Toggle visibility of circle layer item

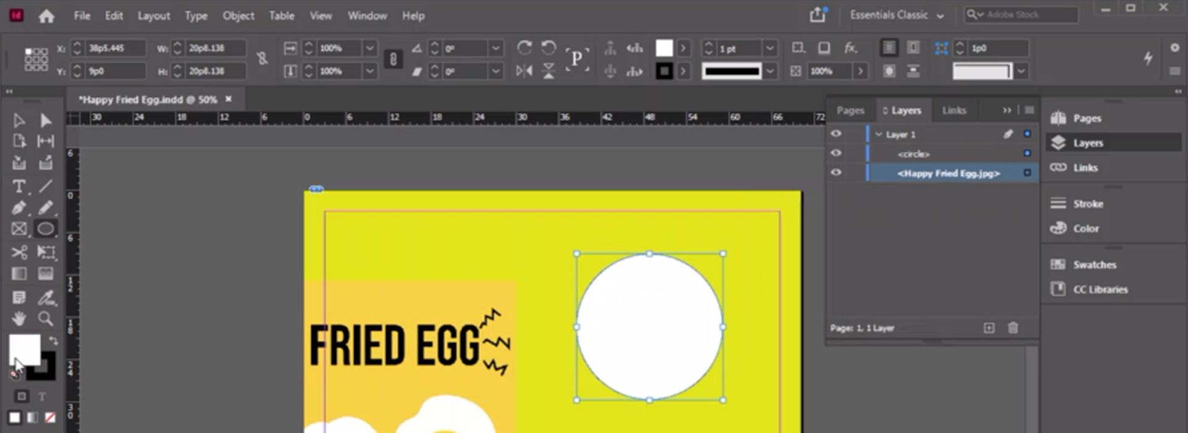[x=836, y=153]
